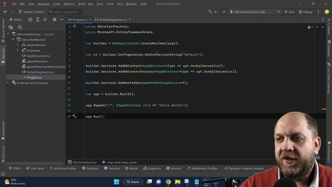Screen dimensions: 332x187
Task: Close the Program.cs tab
Action: 90,20
